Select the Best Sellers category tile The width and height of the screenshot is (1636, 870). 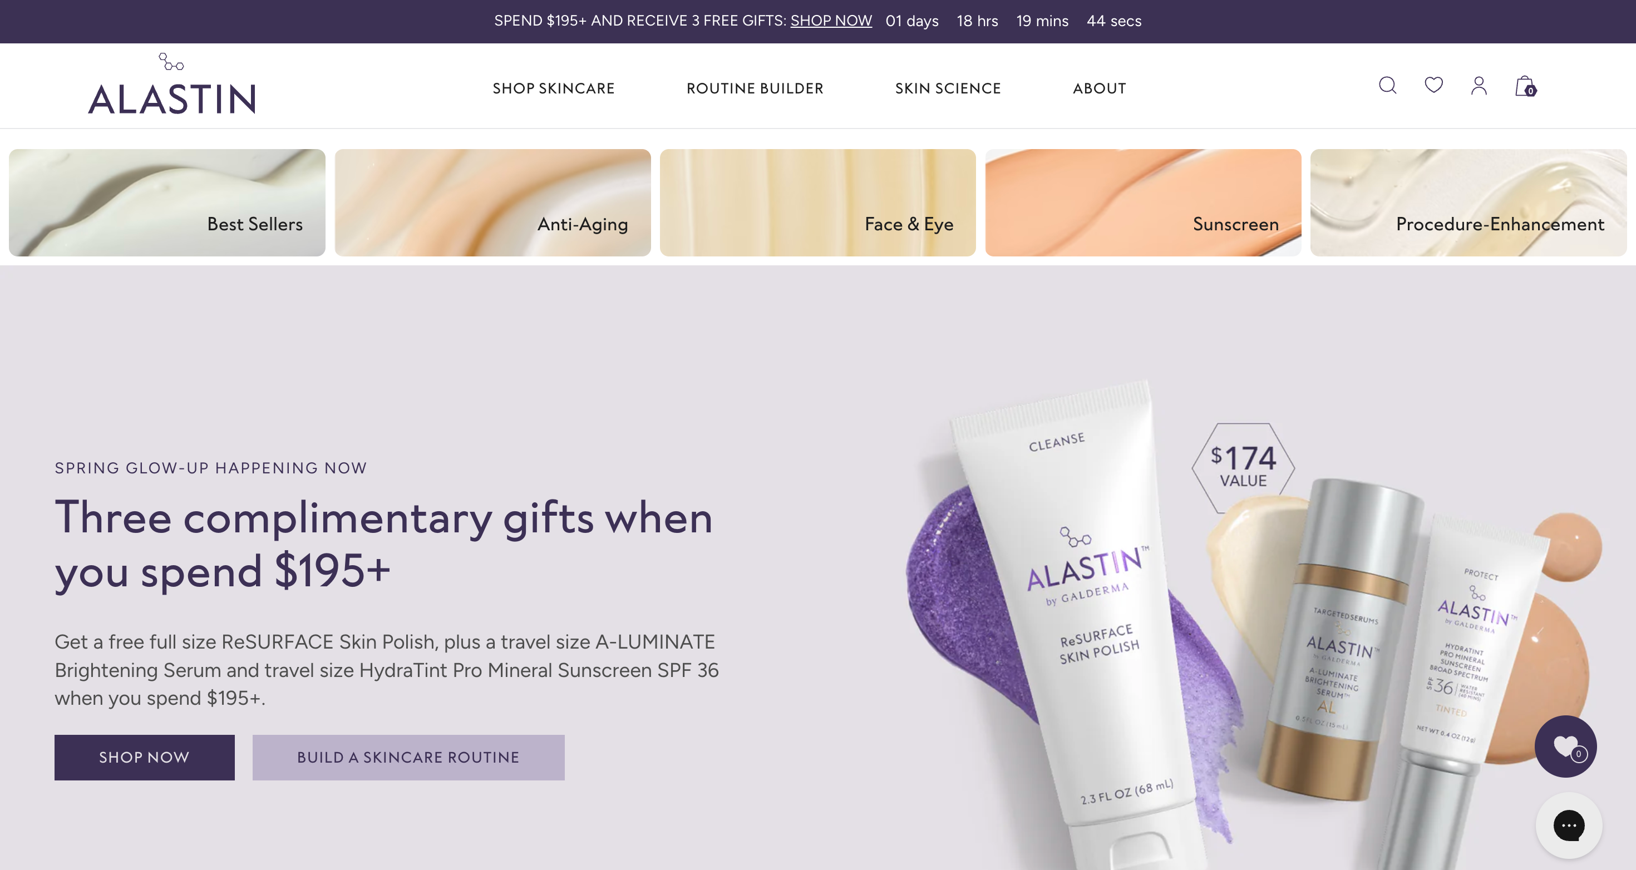point(167,202)
